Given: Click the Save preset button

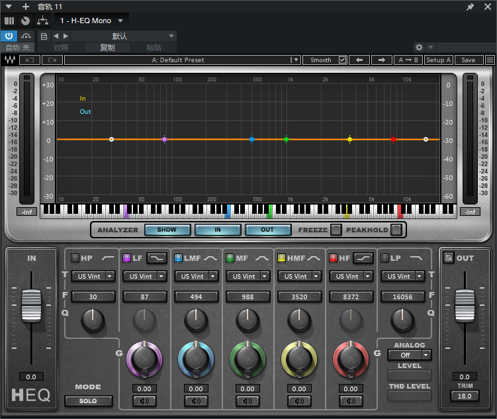Looking at the screenshot, I should tap(469, 60).
